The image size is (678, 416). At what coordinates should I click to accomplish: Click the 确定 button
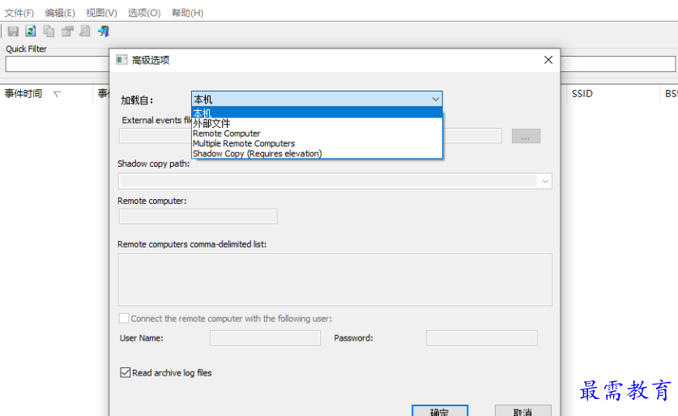tap(440, 411)
